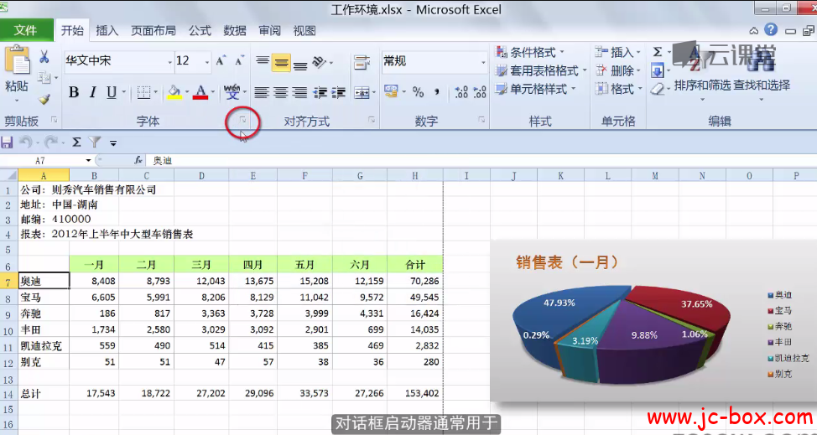The height and width of the screenshot is (435, 817).
Task: Click the Fill down arrow icon
Action: point(658,70)
